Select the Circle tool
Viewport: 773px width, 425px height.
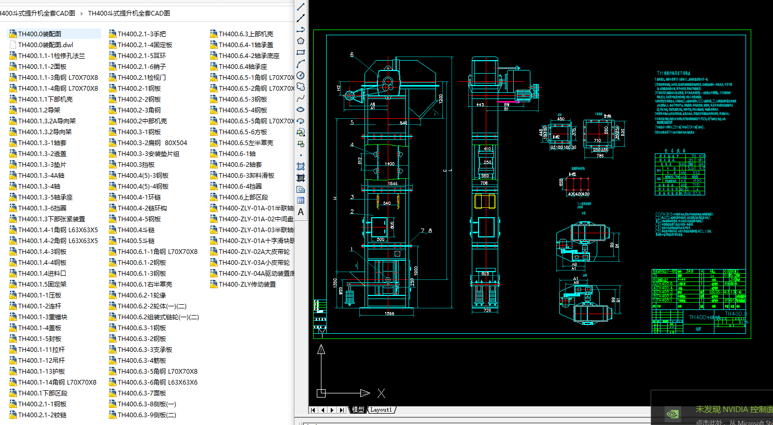(301, 76)
